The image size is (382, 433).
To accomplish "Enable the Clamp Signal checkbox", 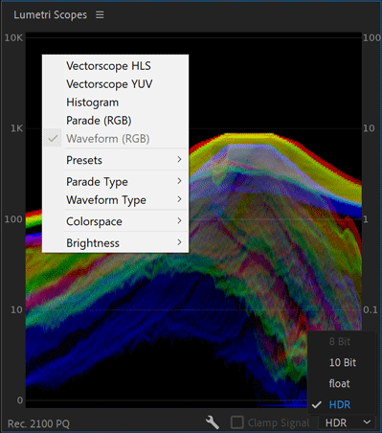I will [236, 422].
